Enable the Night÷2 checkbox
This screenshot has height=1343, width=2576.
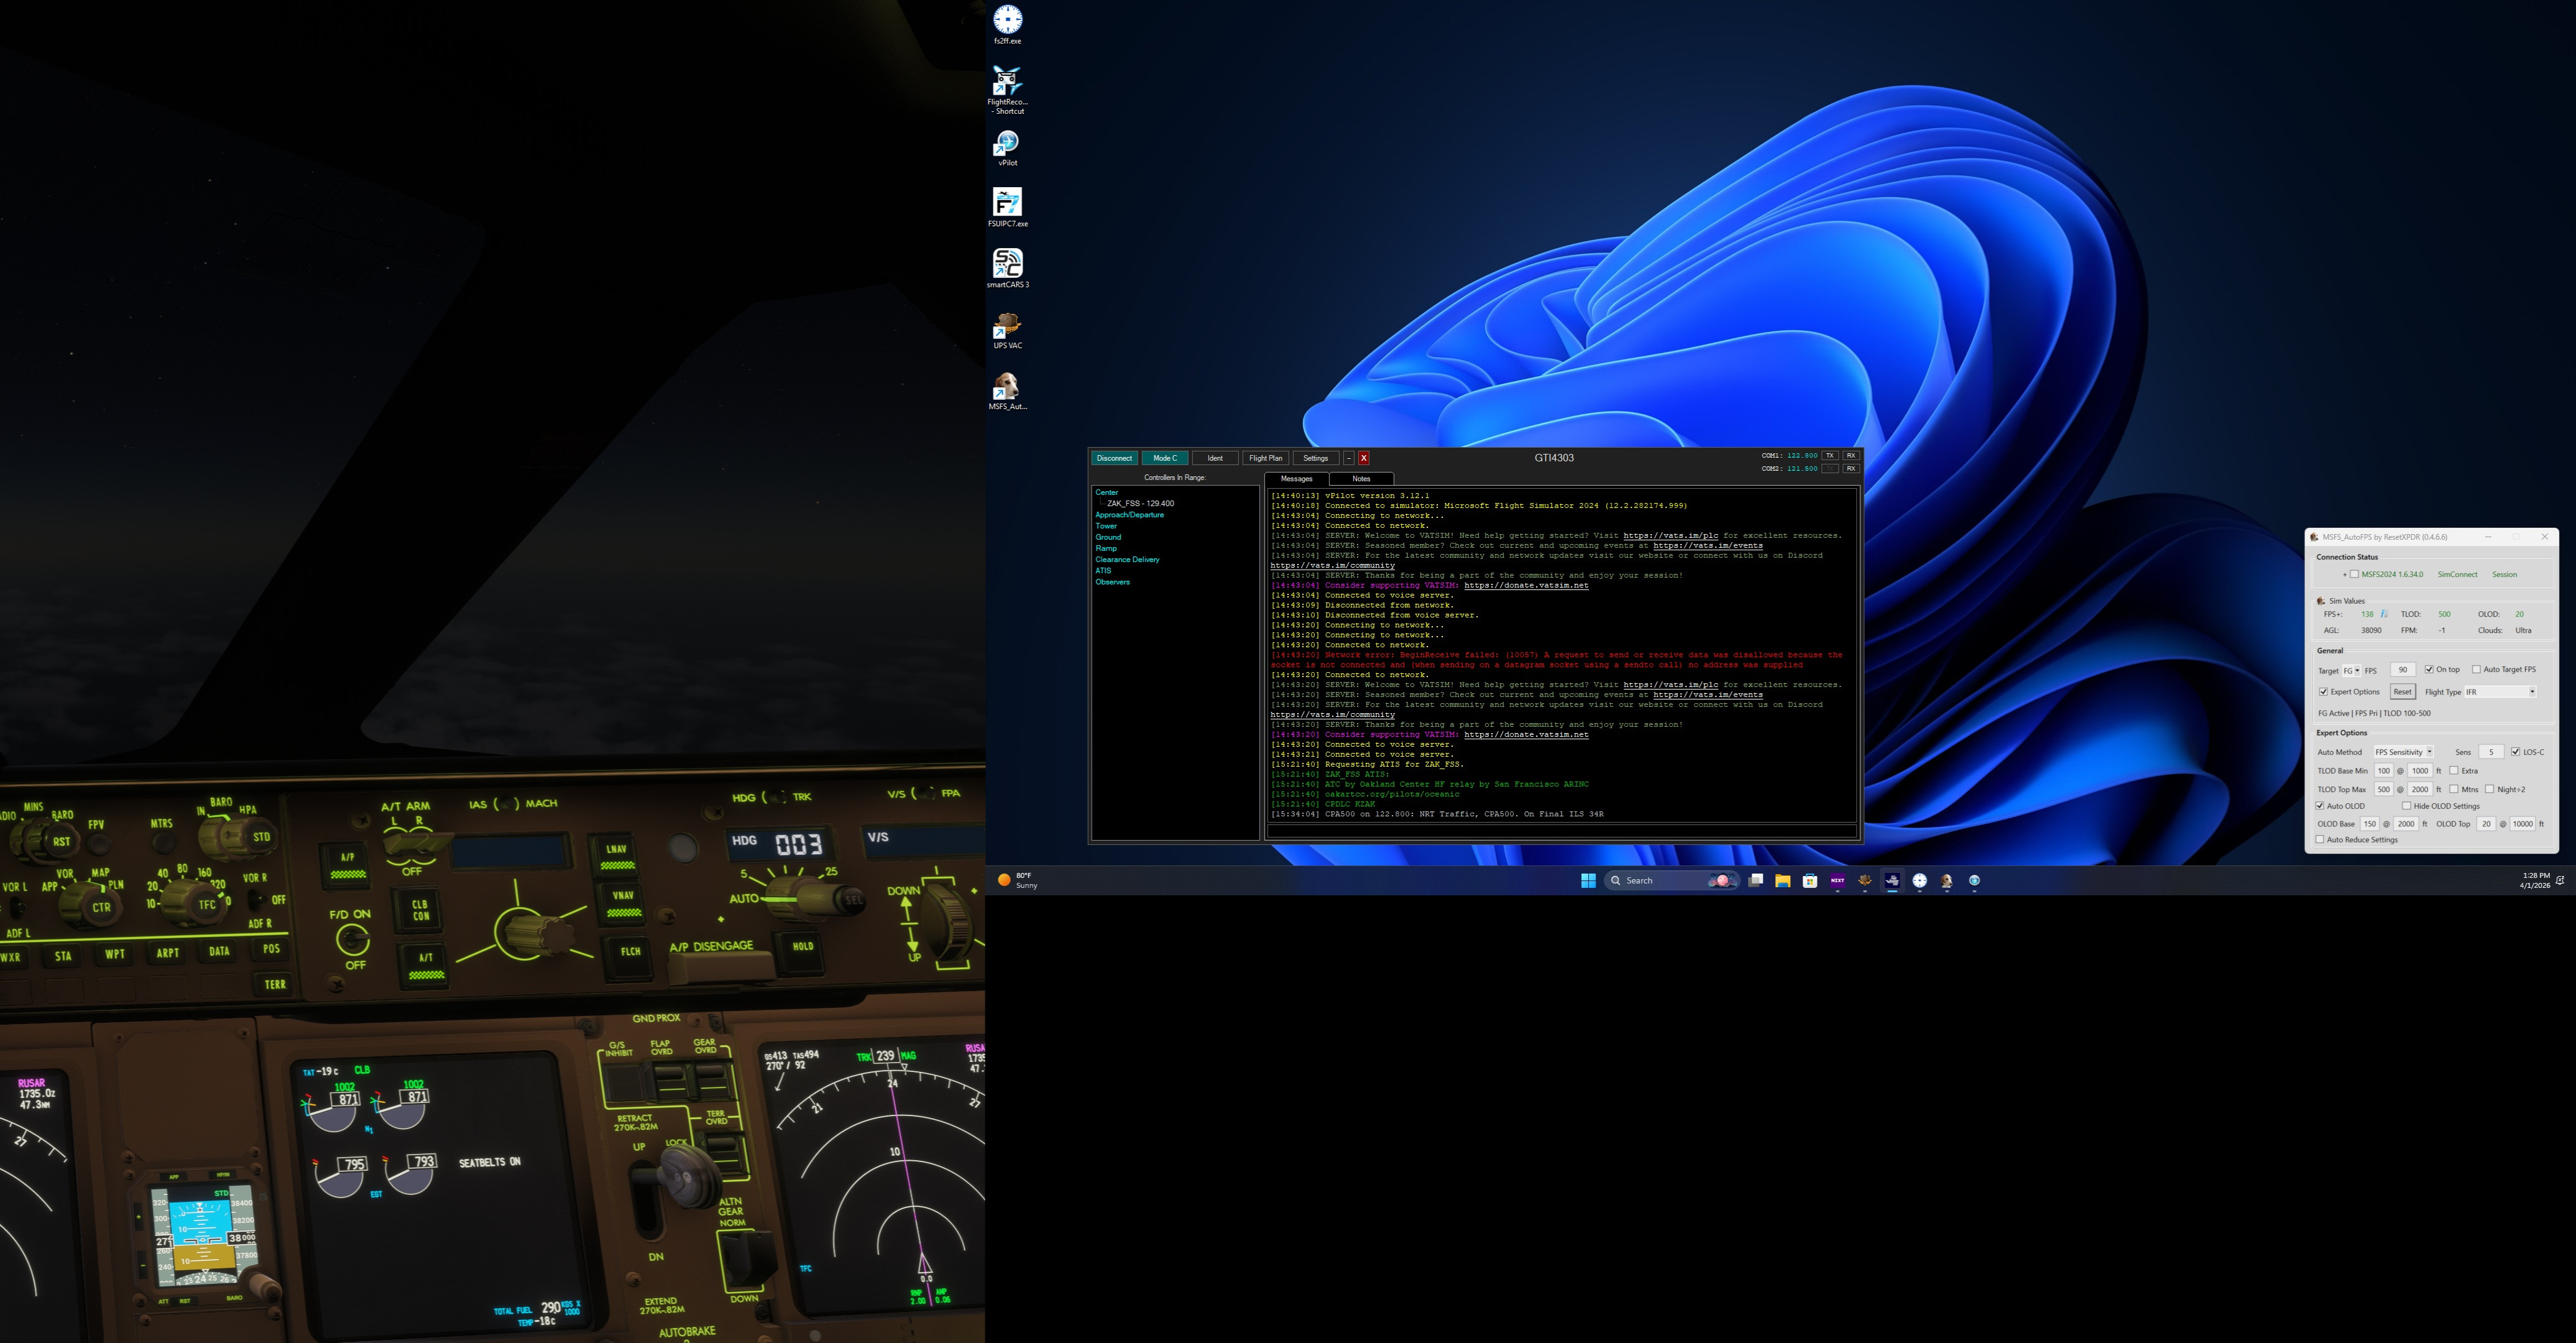(x=2489, y=789)
